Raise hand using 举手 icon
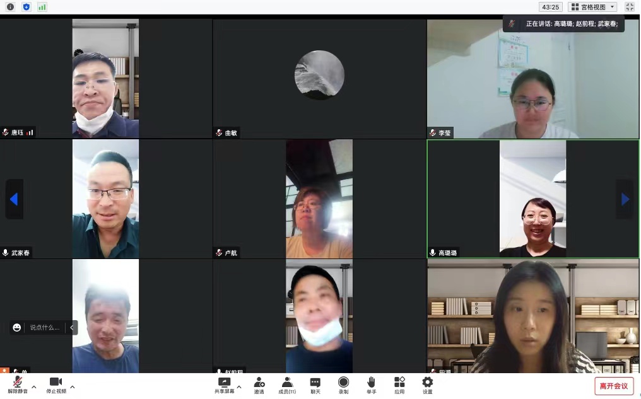This screenshot has height=399, width=641. [x=371, y=385]
